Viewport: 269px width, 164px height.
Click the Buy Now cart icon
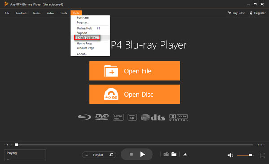230,13
